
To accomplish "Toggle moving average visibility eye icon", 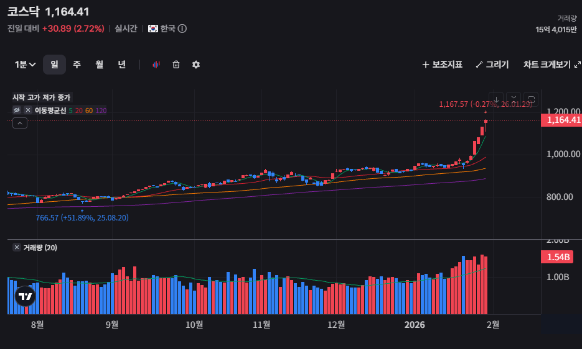I will pyautogui.click(x=17, y=110).
